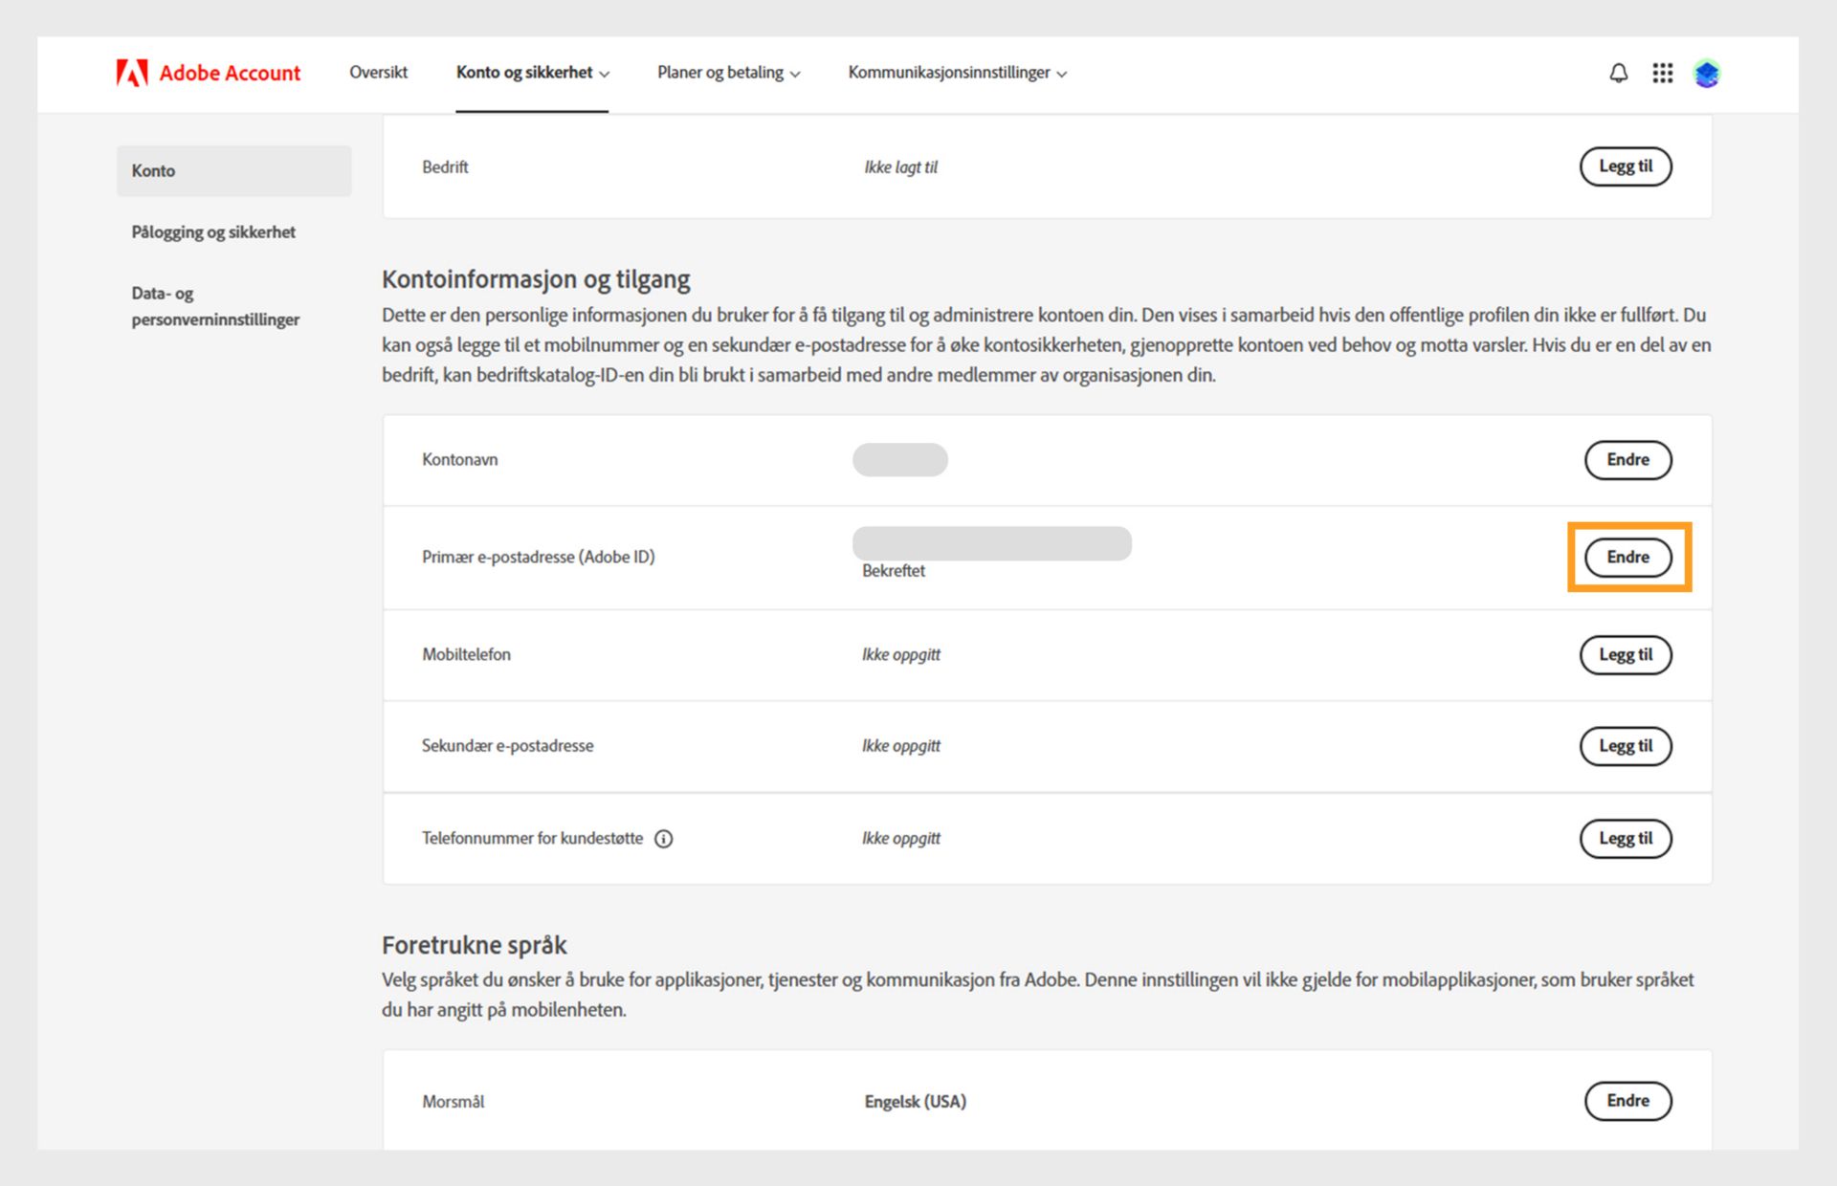Screen dimensions: 1837x1186
Task: Add Telefonnummer for kundestøtte with Legg til
Action: point(1626,839)
